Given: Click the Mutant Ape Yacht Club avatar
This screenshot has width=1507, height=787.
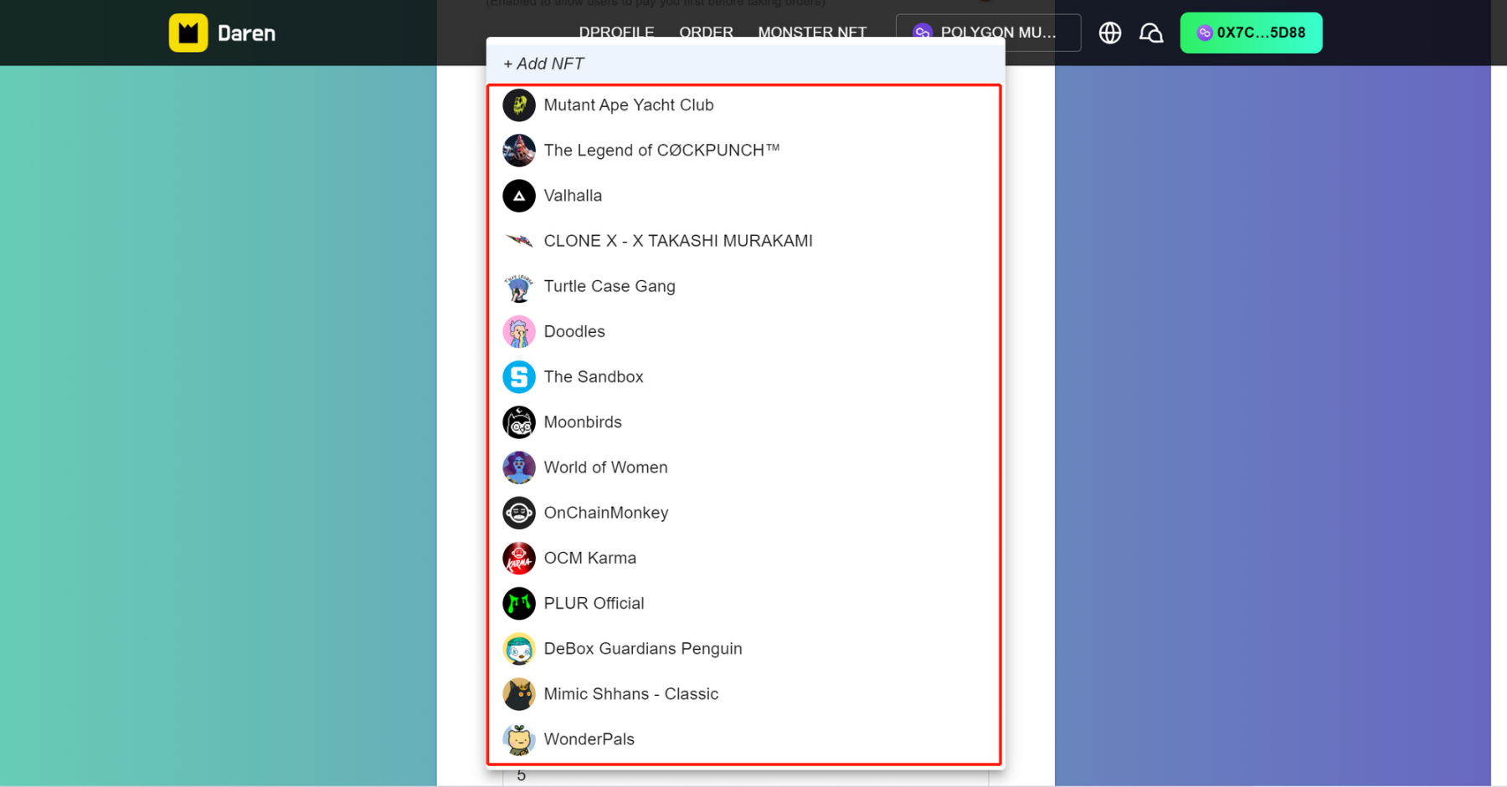Looking at the screenshot, I should 519,105.
